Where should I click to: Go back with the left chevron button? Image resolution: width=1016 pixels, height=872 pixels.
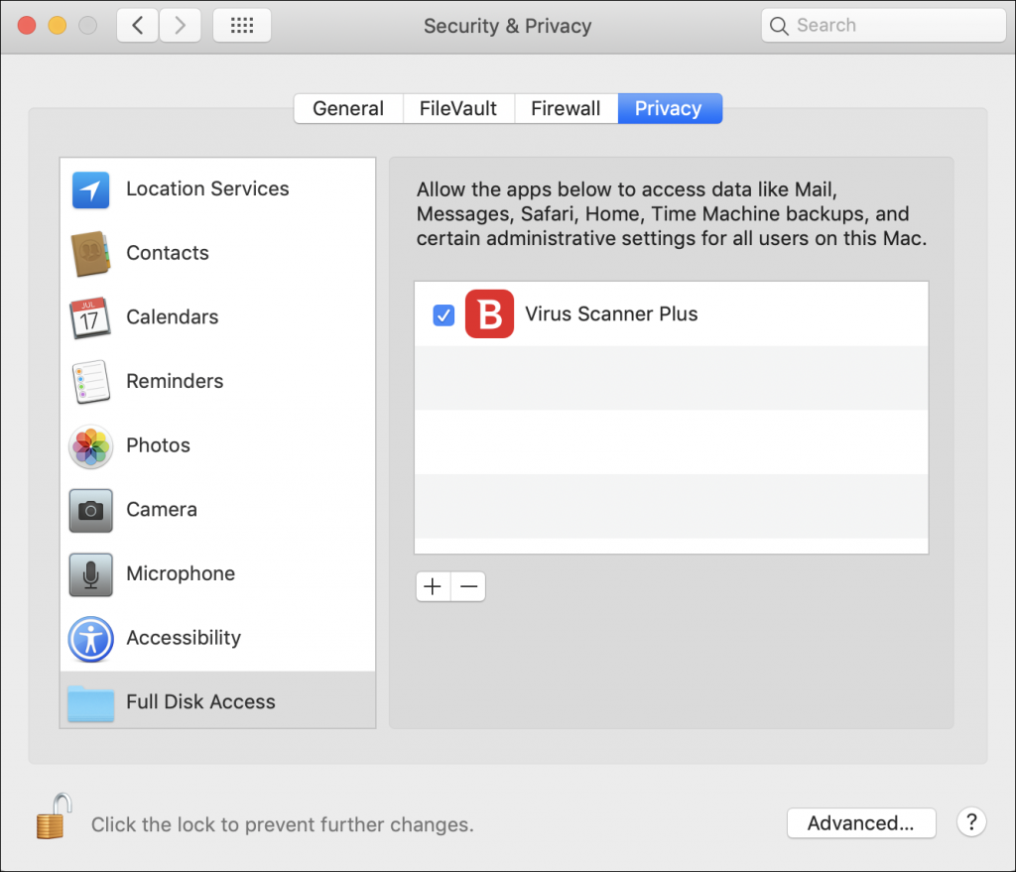pos(137,25)
